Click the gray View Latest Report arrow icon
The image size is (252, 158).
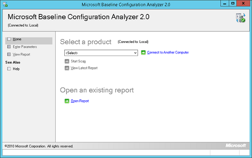[67, 68]
